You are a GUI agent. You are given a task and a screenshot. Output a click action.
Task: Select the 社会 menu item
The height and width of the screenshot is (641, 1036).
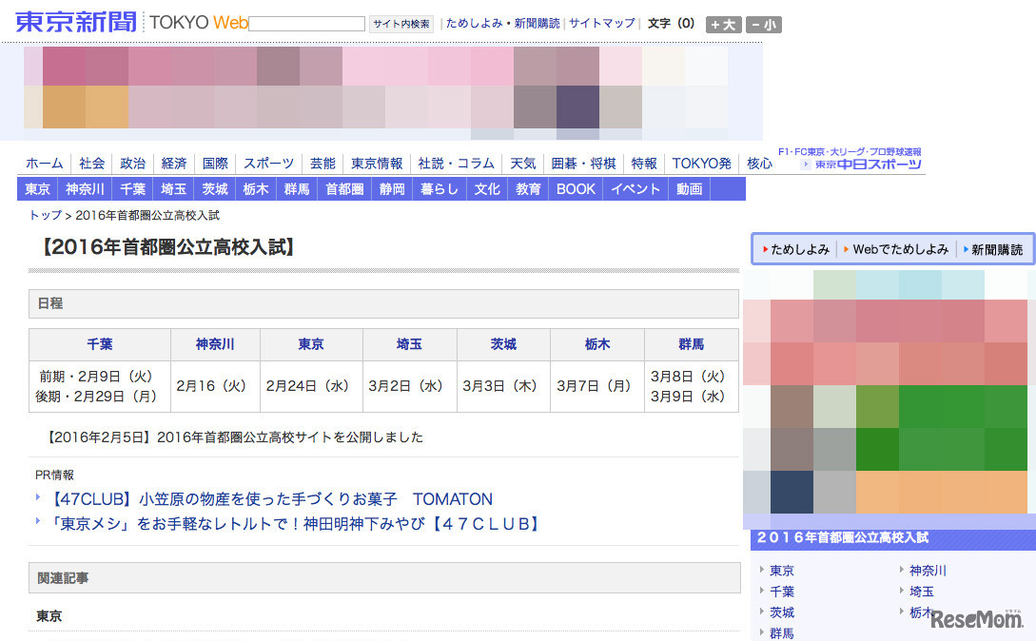point(91,163)
